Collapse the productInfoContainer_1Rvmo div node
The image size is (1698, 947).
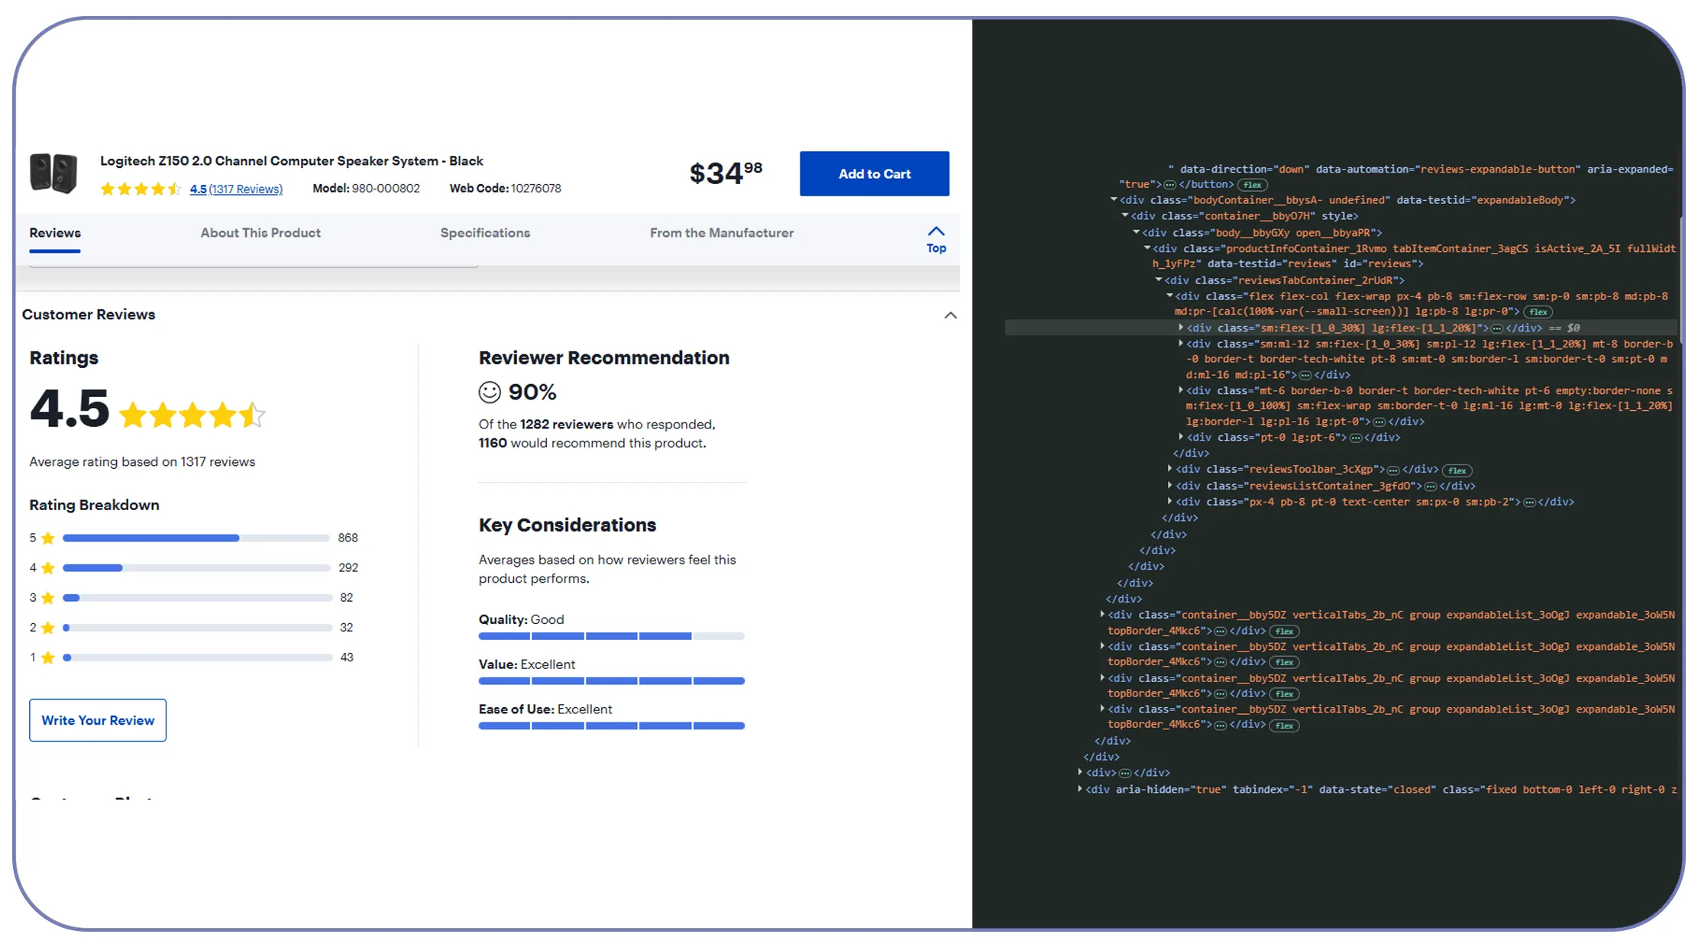pyautogui.click(x=1147, y=248)
